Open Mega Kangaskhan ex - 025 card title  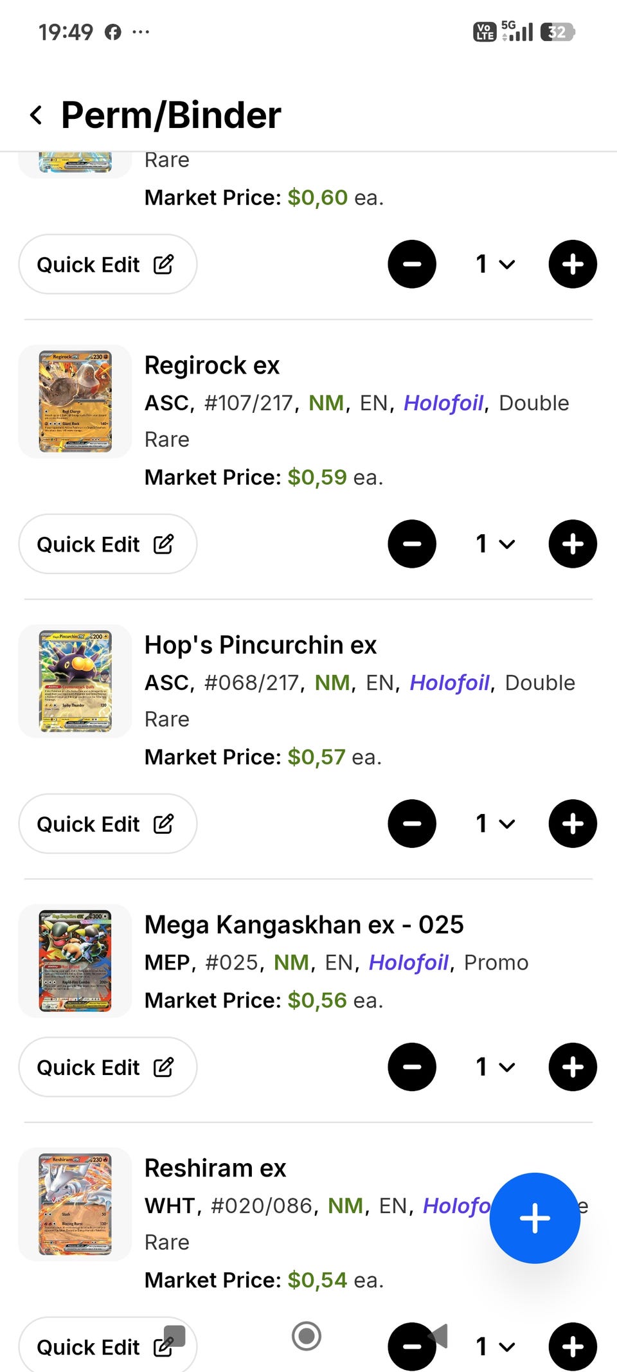click(303, 925)
